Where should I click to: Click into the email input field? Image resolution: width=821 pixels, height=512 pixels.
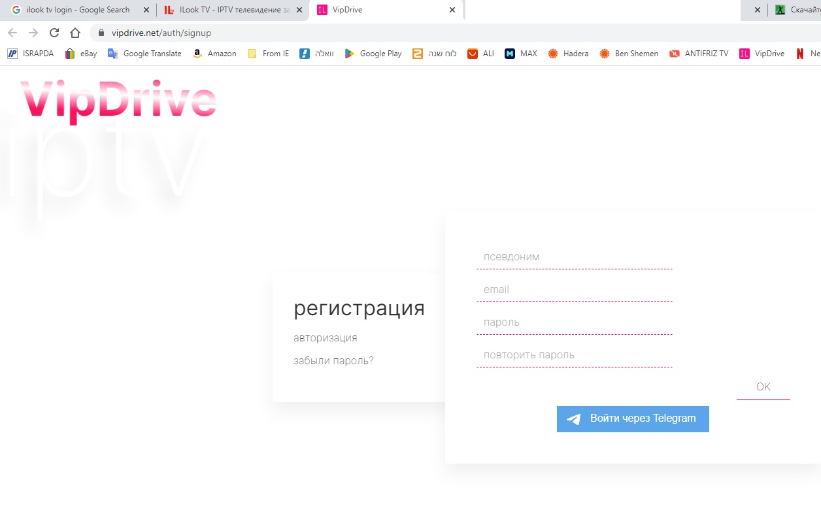(574, 290)
